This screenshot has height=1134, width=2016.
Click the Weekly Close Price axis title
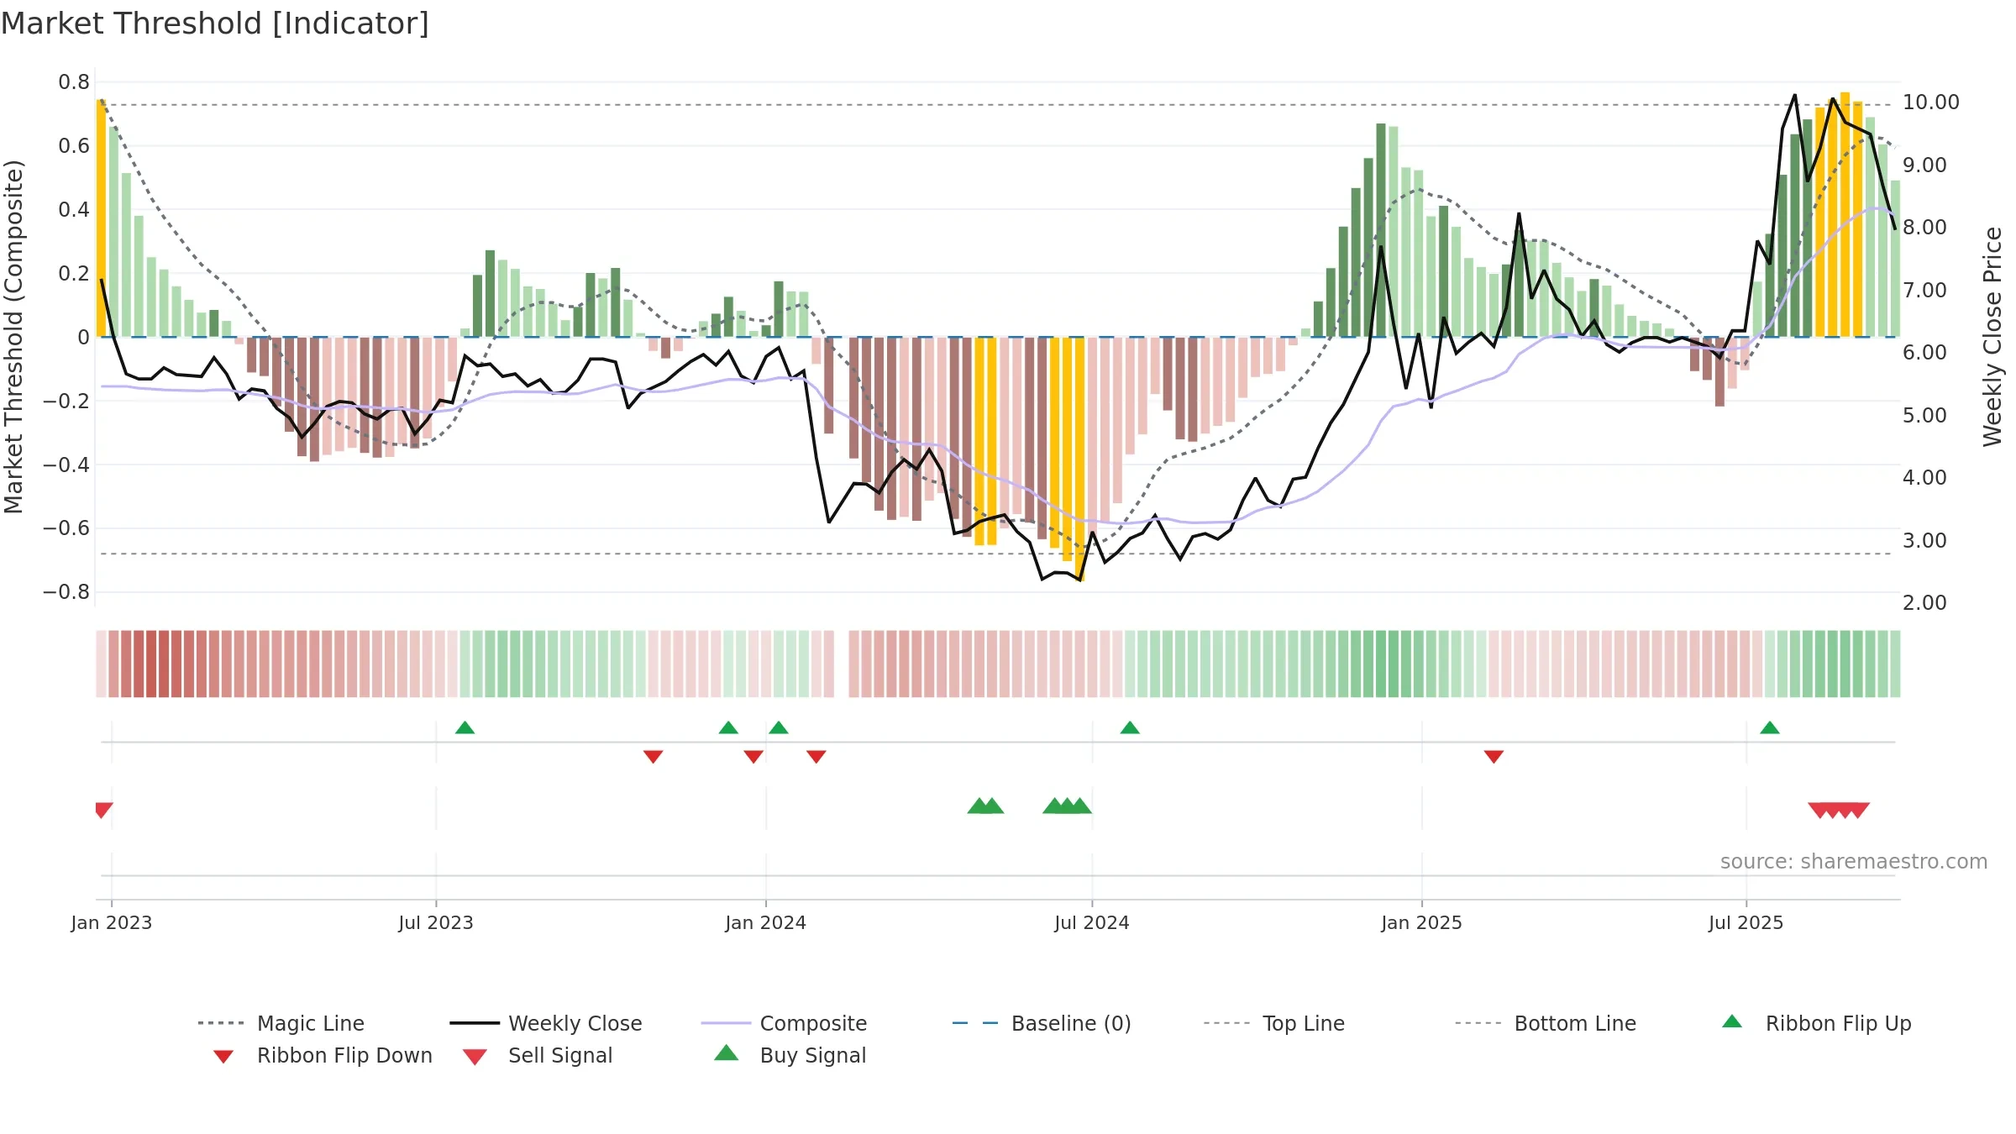(x=1992, y=336)
